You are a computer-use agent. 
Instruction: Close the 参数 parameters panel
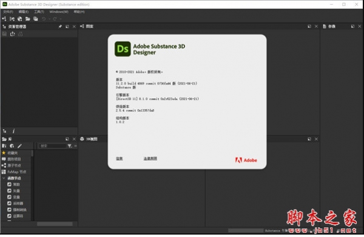click(360, 27)
